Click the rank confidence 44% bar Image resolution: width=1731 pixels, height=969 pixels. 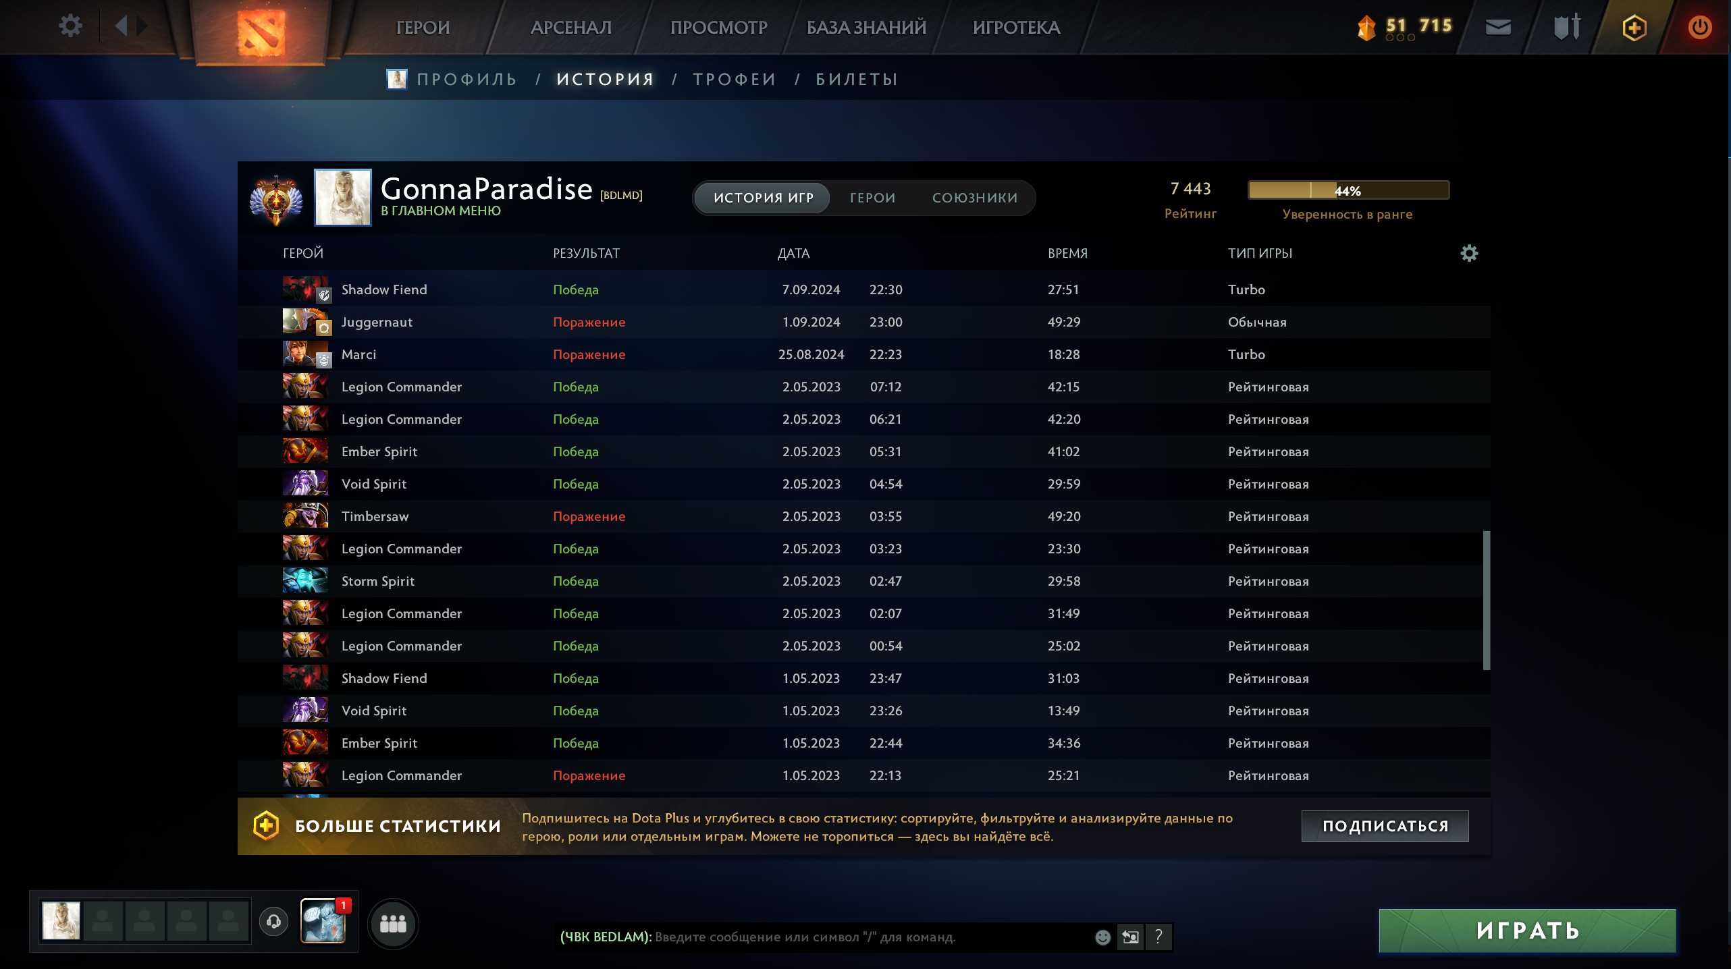[1348, 190]
